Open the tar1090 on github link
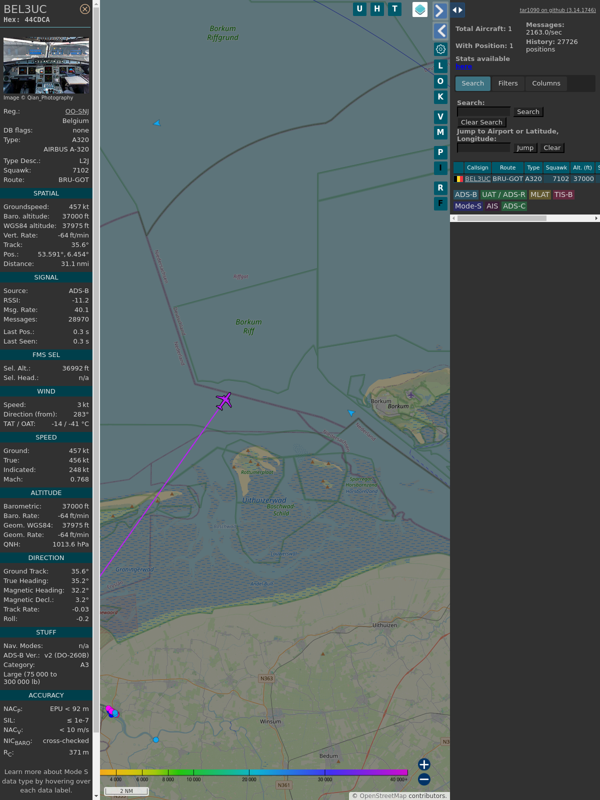 point(557,10)
